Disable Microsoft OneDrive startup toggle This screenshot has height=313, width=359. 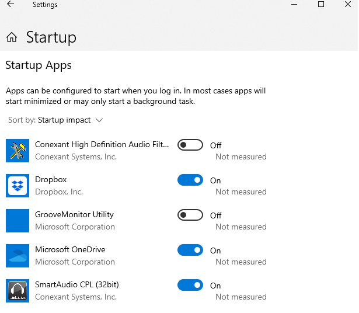pyautogui.click(x=190, y=250)
